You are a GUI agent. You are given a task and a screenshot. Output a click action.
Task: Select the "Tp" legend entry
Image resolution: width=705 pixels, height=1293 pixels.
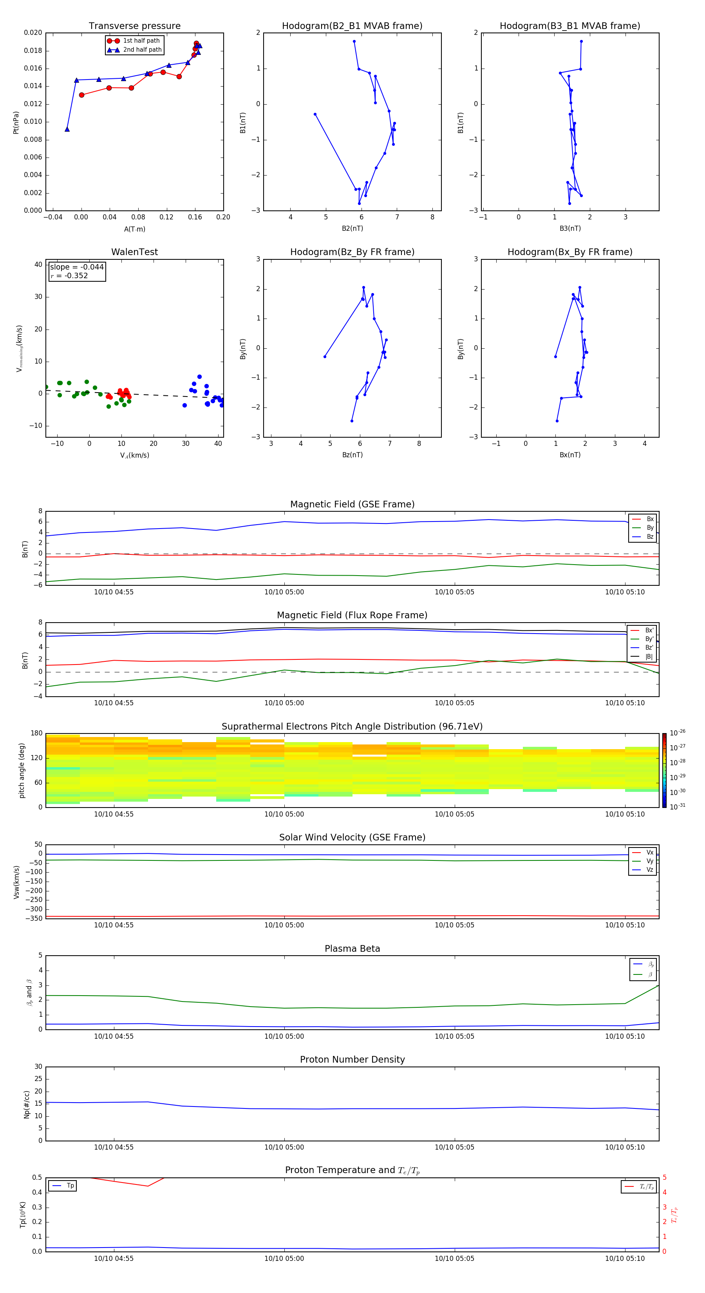(63, 1186)
